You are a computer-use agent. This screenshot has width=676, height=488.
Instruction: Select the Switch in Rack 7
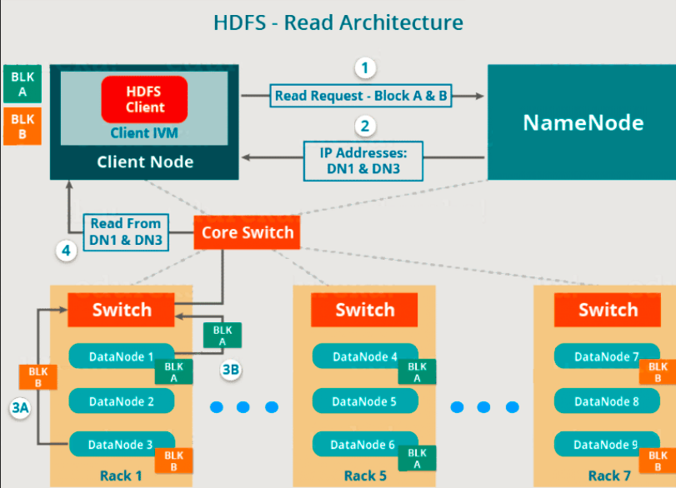pos(608,310)
